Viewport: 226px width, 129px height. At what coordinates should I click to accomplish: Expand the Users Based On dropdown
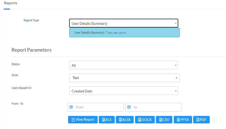pyautogui.click(x=123, y=91)
